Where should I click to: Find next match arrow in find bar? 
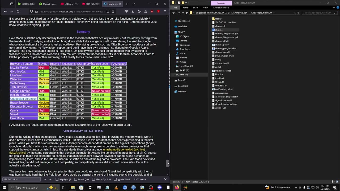(x=50, y=179)
